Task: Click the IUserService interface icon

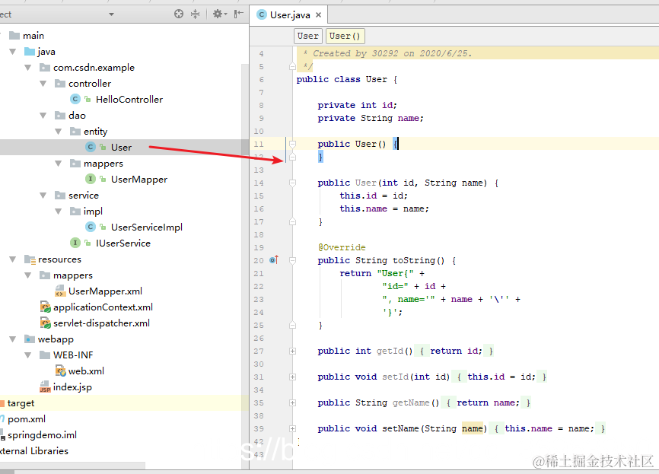Action: click(75, 243)
